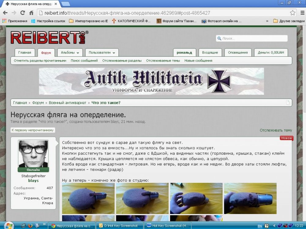Click the address bar URL

coord(127,13)
